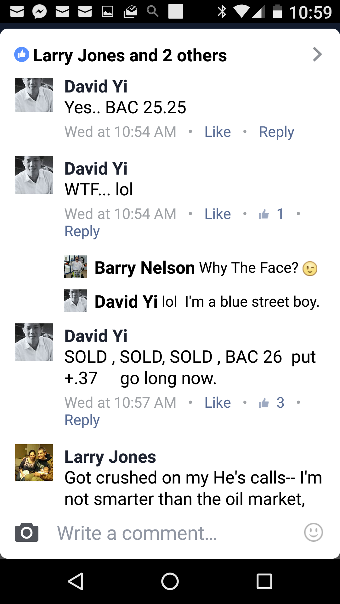Like the "SOLD, SOLD, SOLD" comment
Viewport: 340px width, 604px height.
[218, 403]
